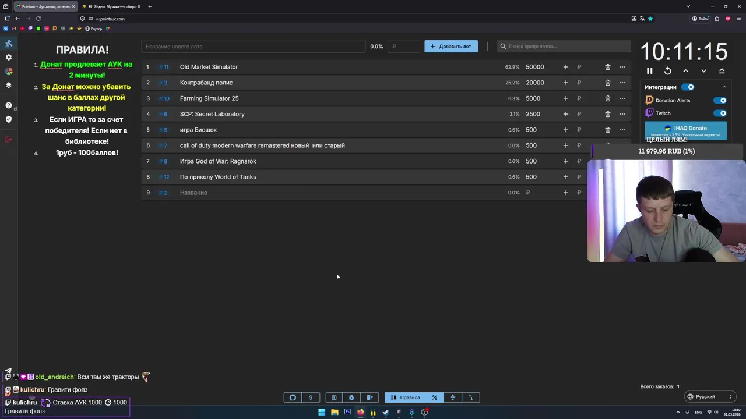Open more options for SCP: Secret Laboratory
Image resolution: width=746 pixels, height=419 pixels.
pyautogui.click(x=622, y=114)
